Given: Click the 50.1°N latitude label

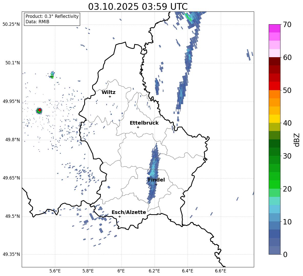Looking at the screenshot, I should point(12,63).
